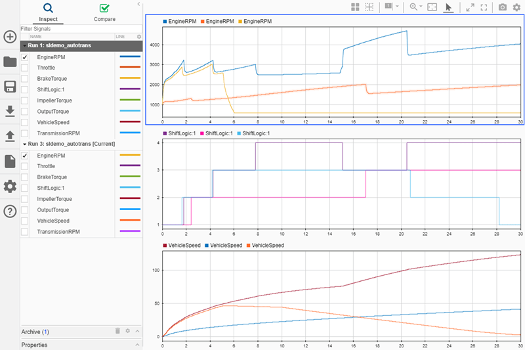This screenshot has width=525, height=350.
Task: Click the clear subplot dashed grid icon
Action: pyautogui.click(x=369, y=7)
